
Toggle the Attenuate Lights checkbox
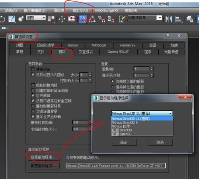click(x=33, y=95)
